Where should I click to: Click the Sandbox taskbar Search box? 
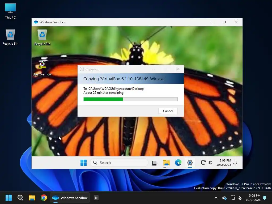tap(119, 163)
